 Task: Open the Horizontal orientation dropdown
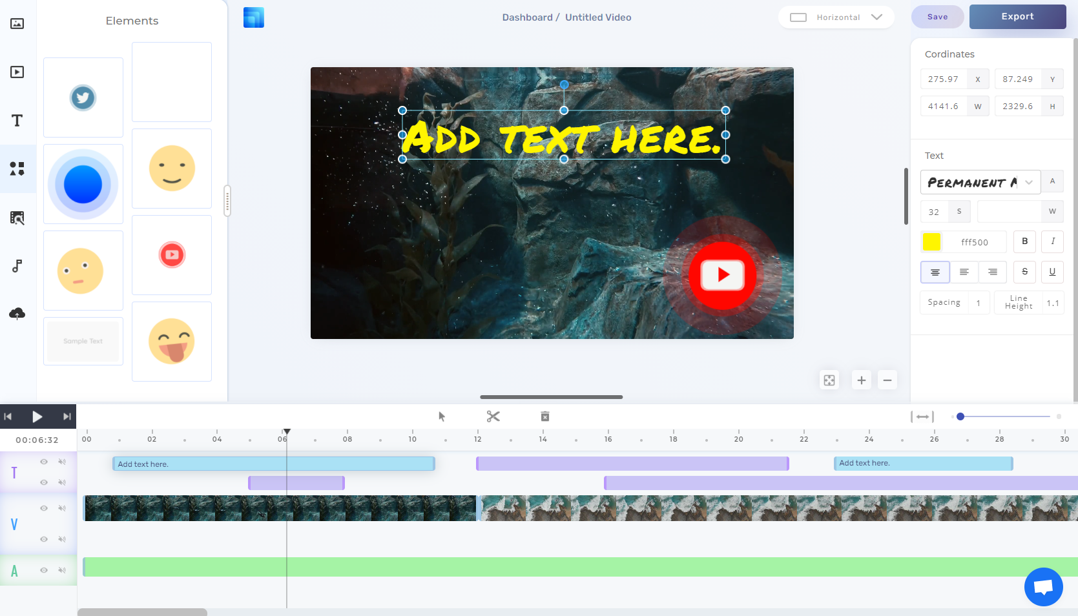(x=836, y=17)
